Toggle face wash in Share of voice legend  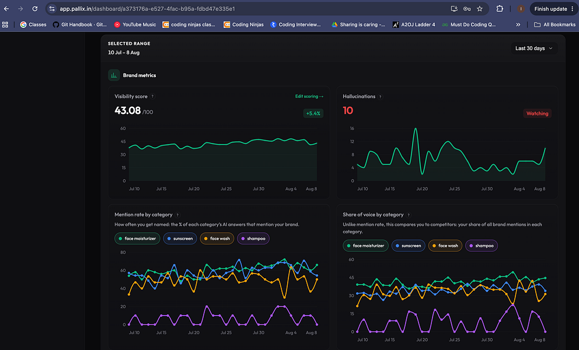click(x=445, y=246)
